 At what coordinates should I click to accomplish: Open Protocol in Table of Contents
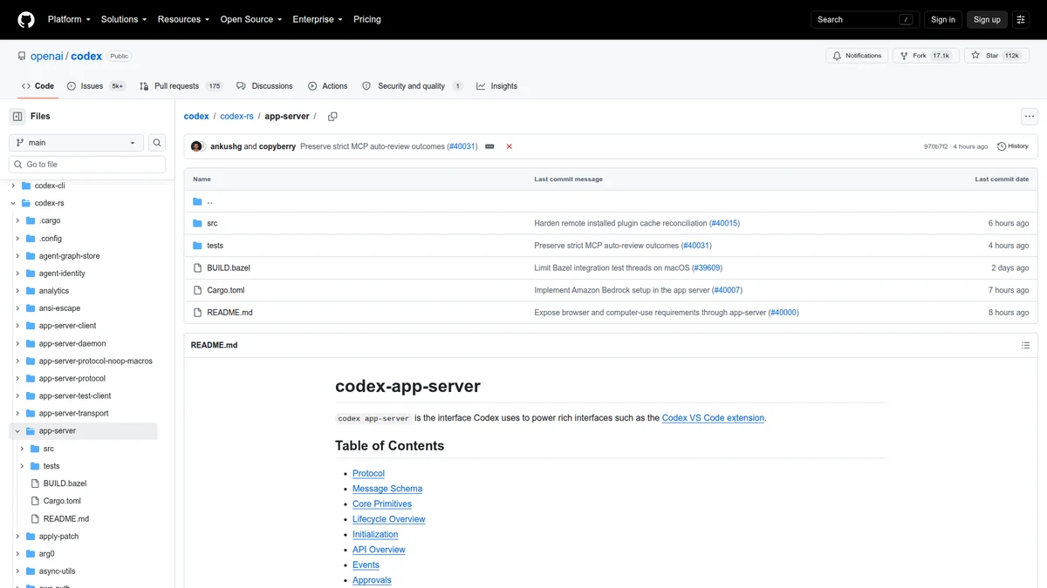pos(368,473)
